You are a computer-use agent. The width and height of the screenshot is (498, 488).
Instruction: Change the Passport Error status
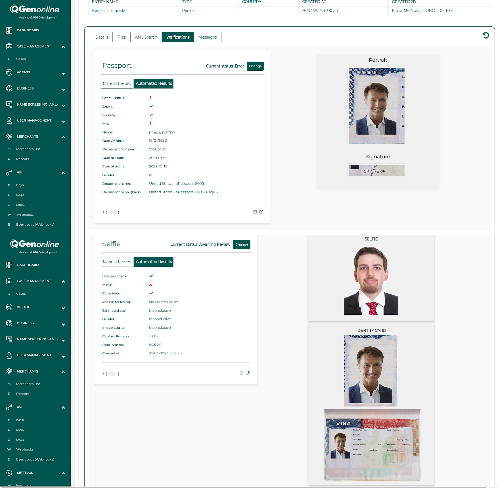255,66
